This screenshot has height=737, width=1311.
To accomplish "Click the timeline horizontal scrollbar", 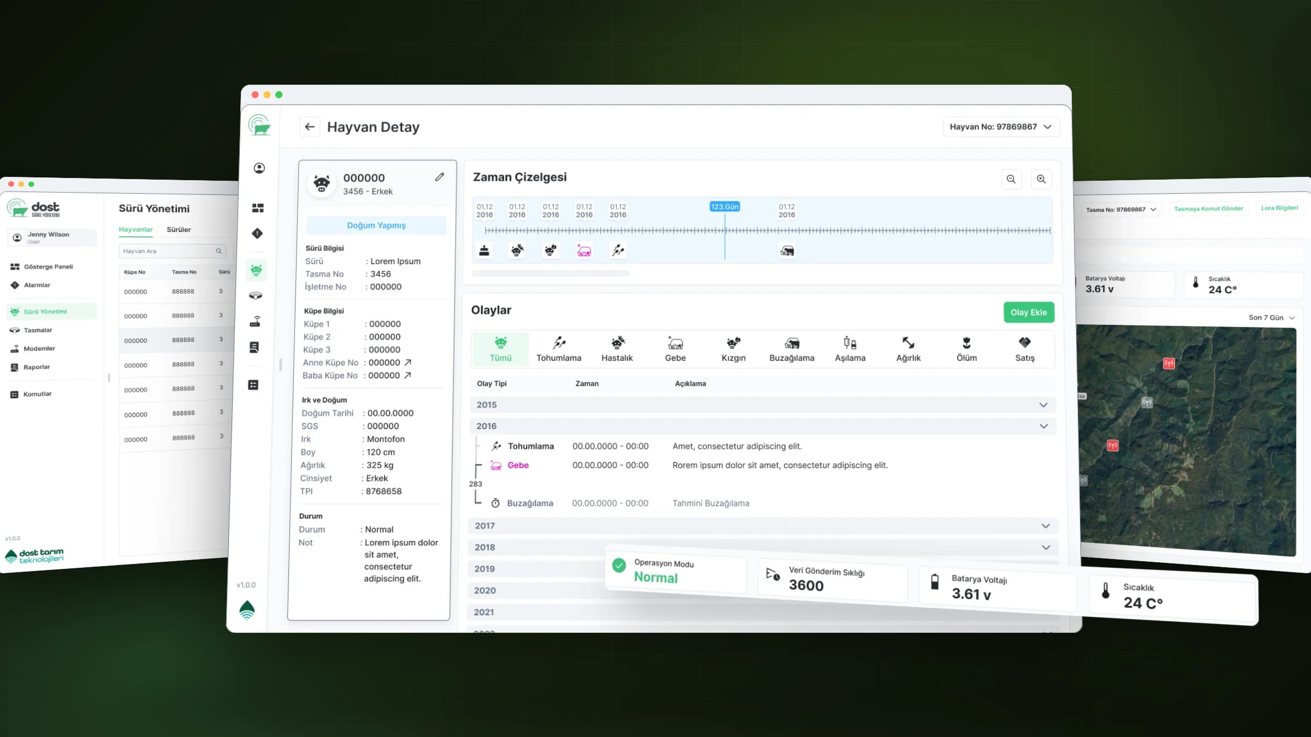I will (550, 274).
